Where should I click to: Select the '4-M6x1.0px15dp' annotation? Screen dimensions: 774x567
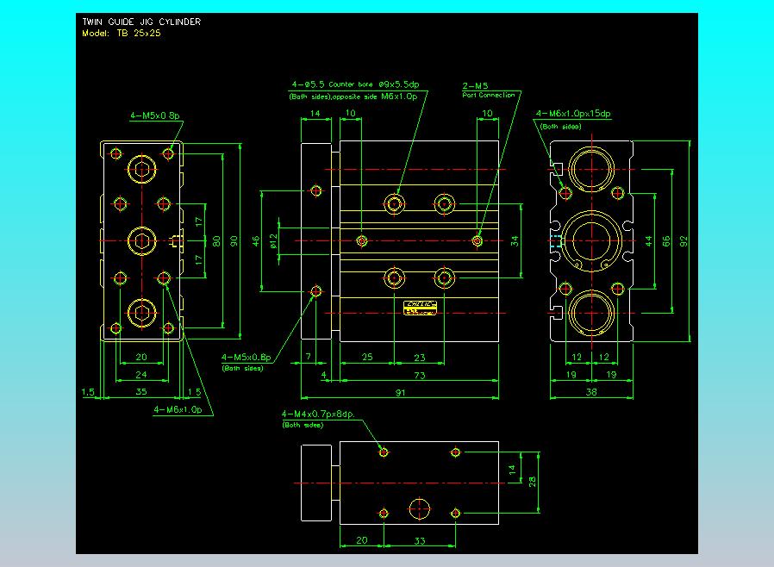tap(572, 114)
